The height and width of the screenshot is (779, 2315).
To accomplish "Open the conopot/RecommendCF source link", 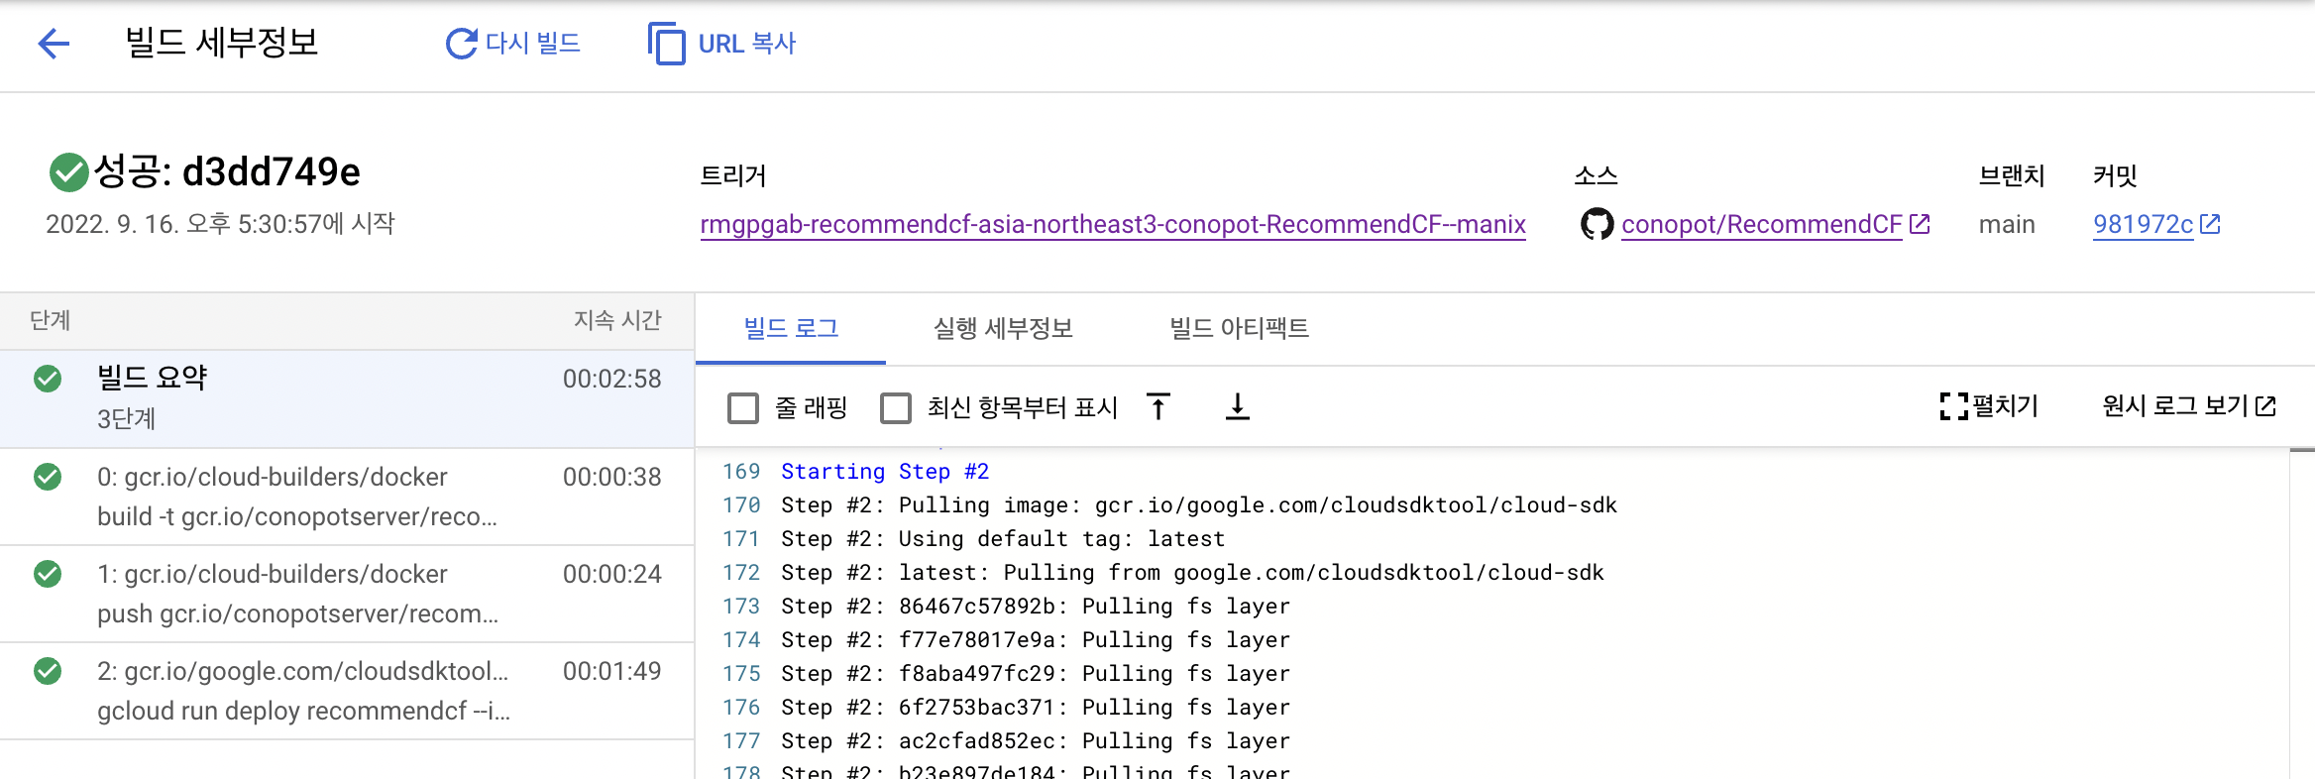I will [x=1762, y=225].
